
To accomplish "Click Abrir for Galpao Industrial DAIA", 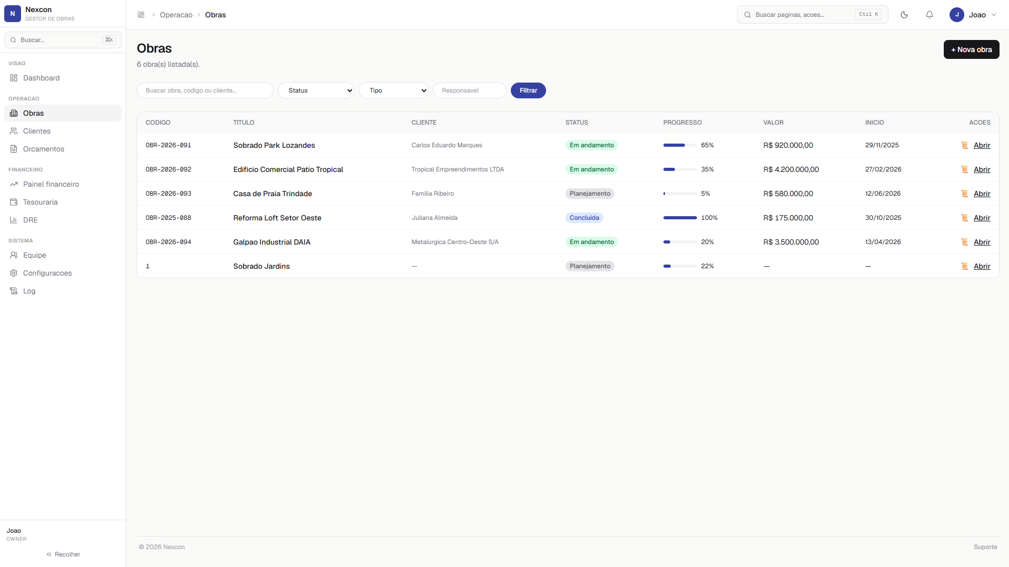I will click(x=982, y=242).
